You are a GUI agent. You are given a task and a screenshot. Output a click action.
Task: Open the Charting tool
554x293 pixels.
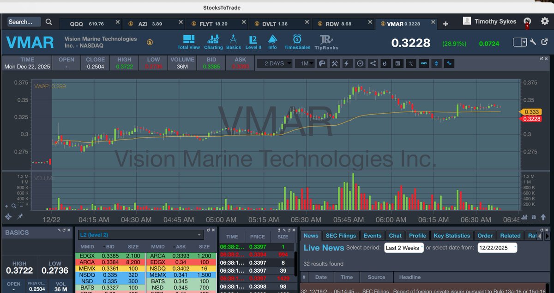click(x=213, y=42)
